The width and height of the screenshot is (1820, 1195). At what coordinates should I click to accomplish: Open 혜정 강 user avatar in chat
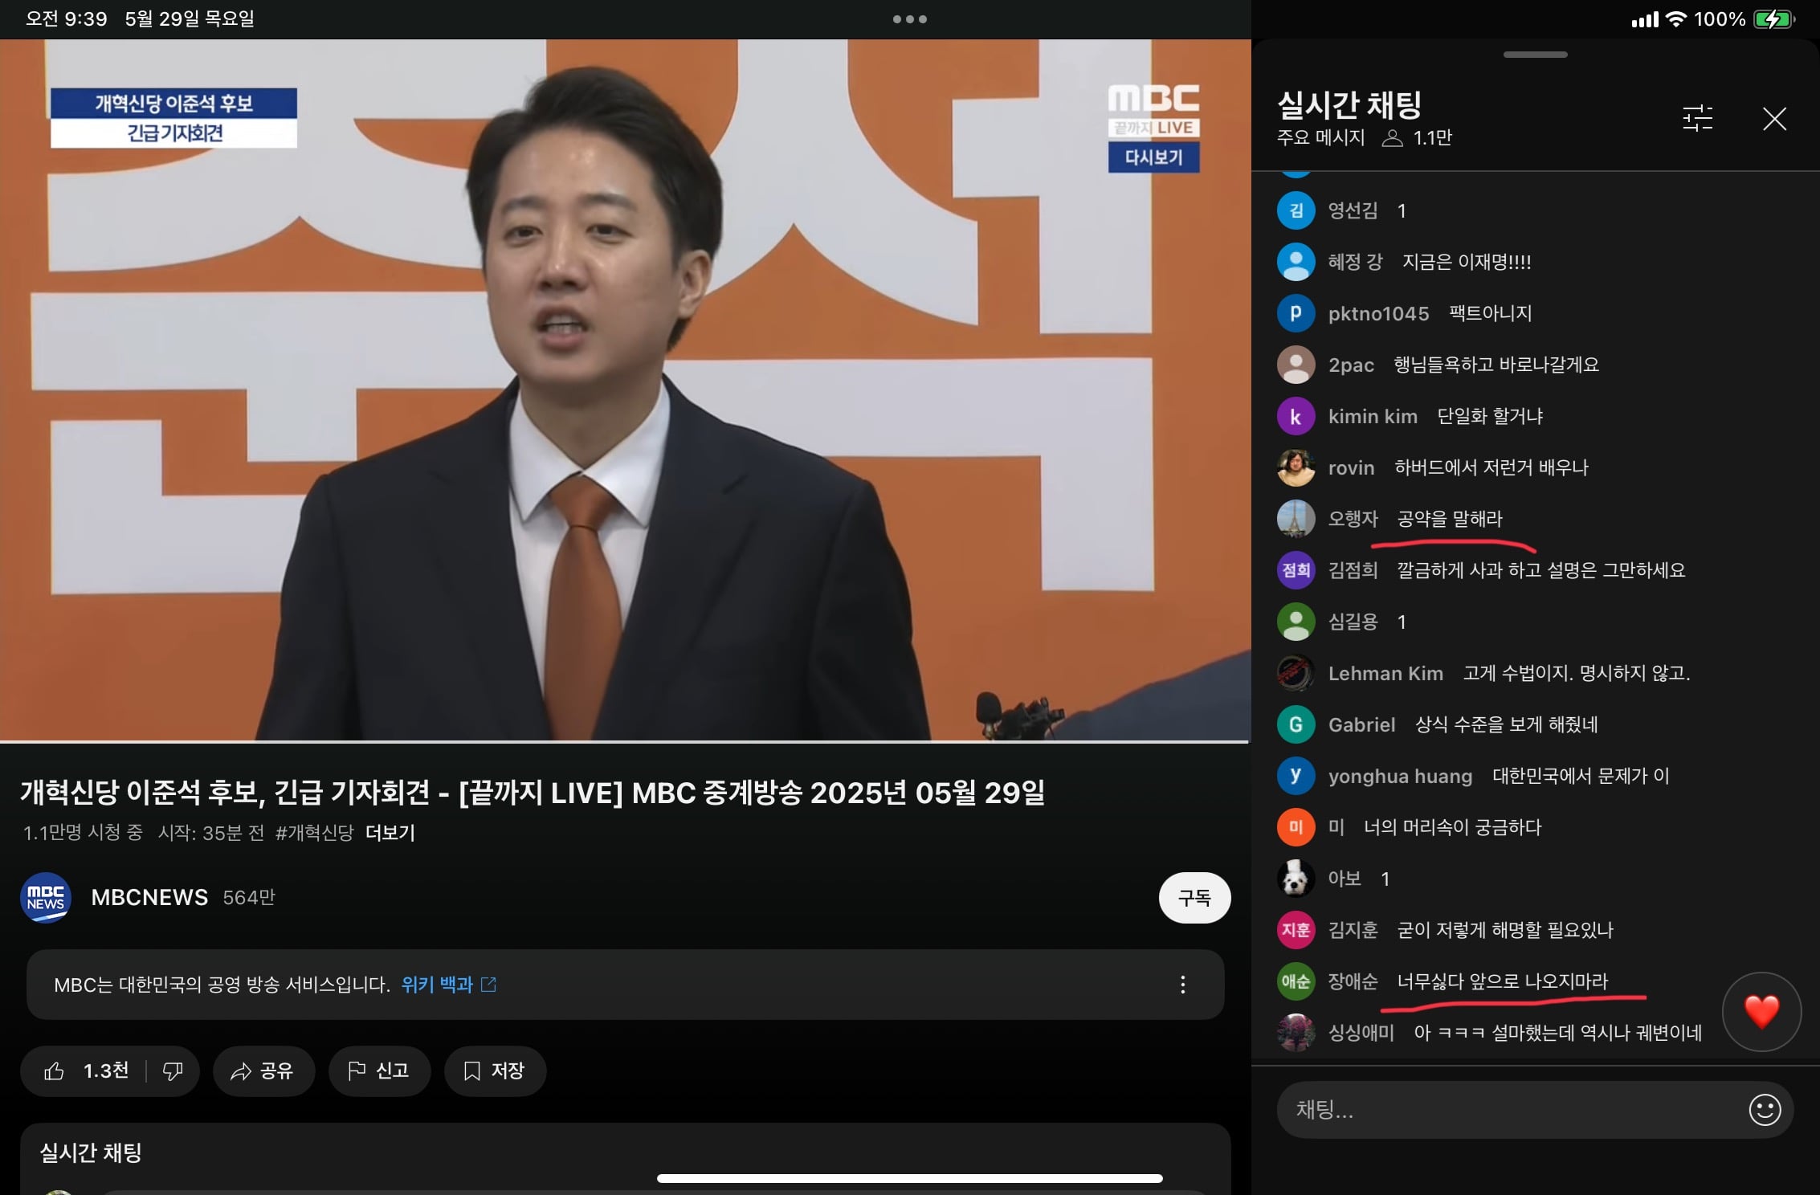(x=1296, y=262)
